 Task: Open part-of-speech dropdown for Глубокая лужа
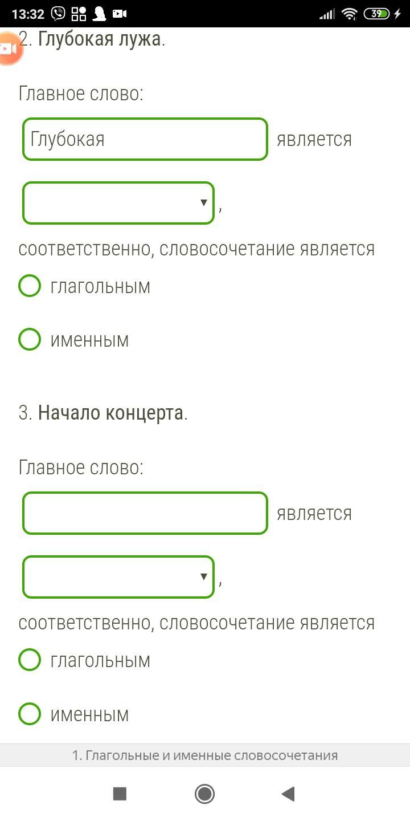[118, 203]
